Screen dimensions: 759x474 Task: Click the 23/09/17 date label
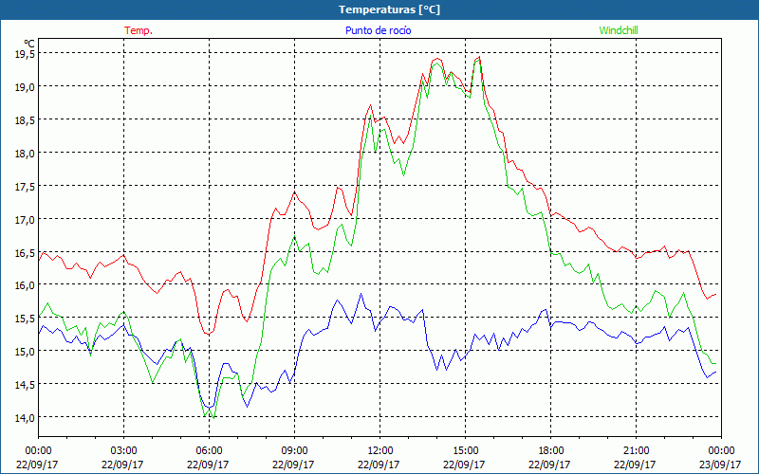tap(720, 465)
